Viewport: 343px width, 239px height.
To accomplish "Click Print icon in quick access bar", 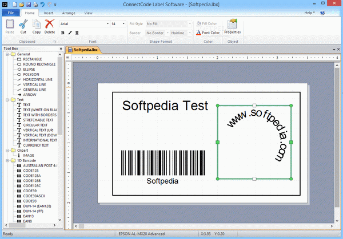I will 35,4.
